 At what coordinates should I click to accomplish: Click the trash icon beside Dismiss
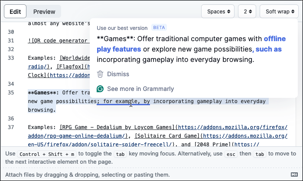pyautogui.click(x=100, y=74)
